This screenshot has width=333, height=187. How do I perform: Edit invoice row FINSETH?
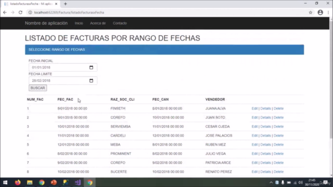point(254,109)
